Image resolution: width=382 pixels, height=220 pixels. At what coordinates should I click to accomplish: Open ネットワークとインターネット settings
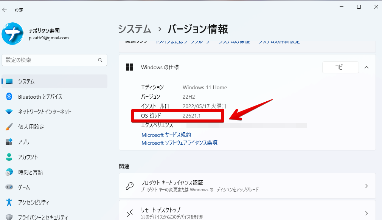click(45, 112)
